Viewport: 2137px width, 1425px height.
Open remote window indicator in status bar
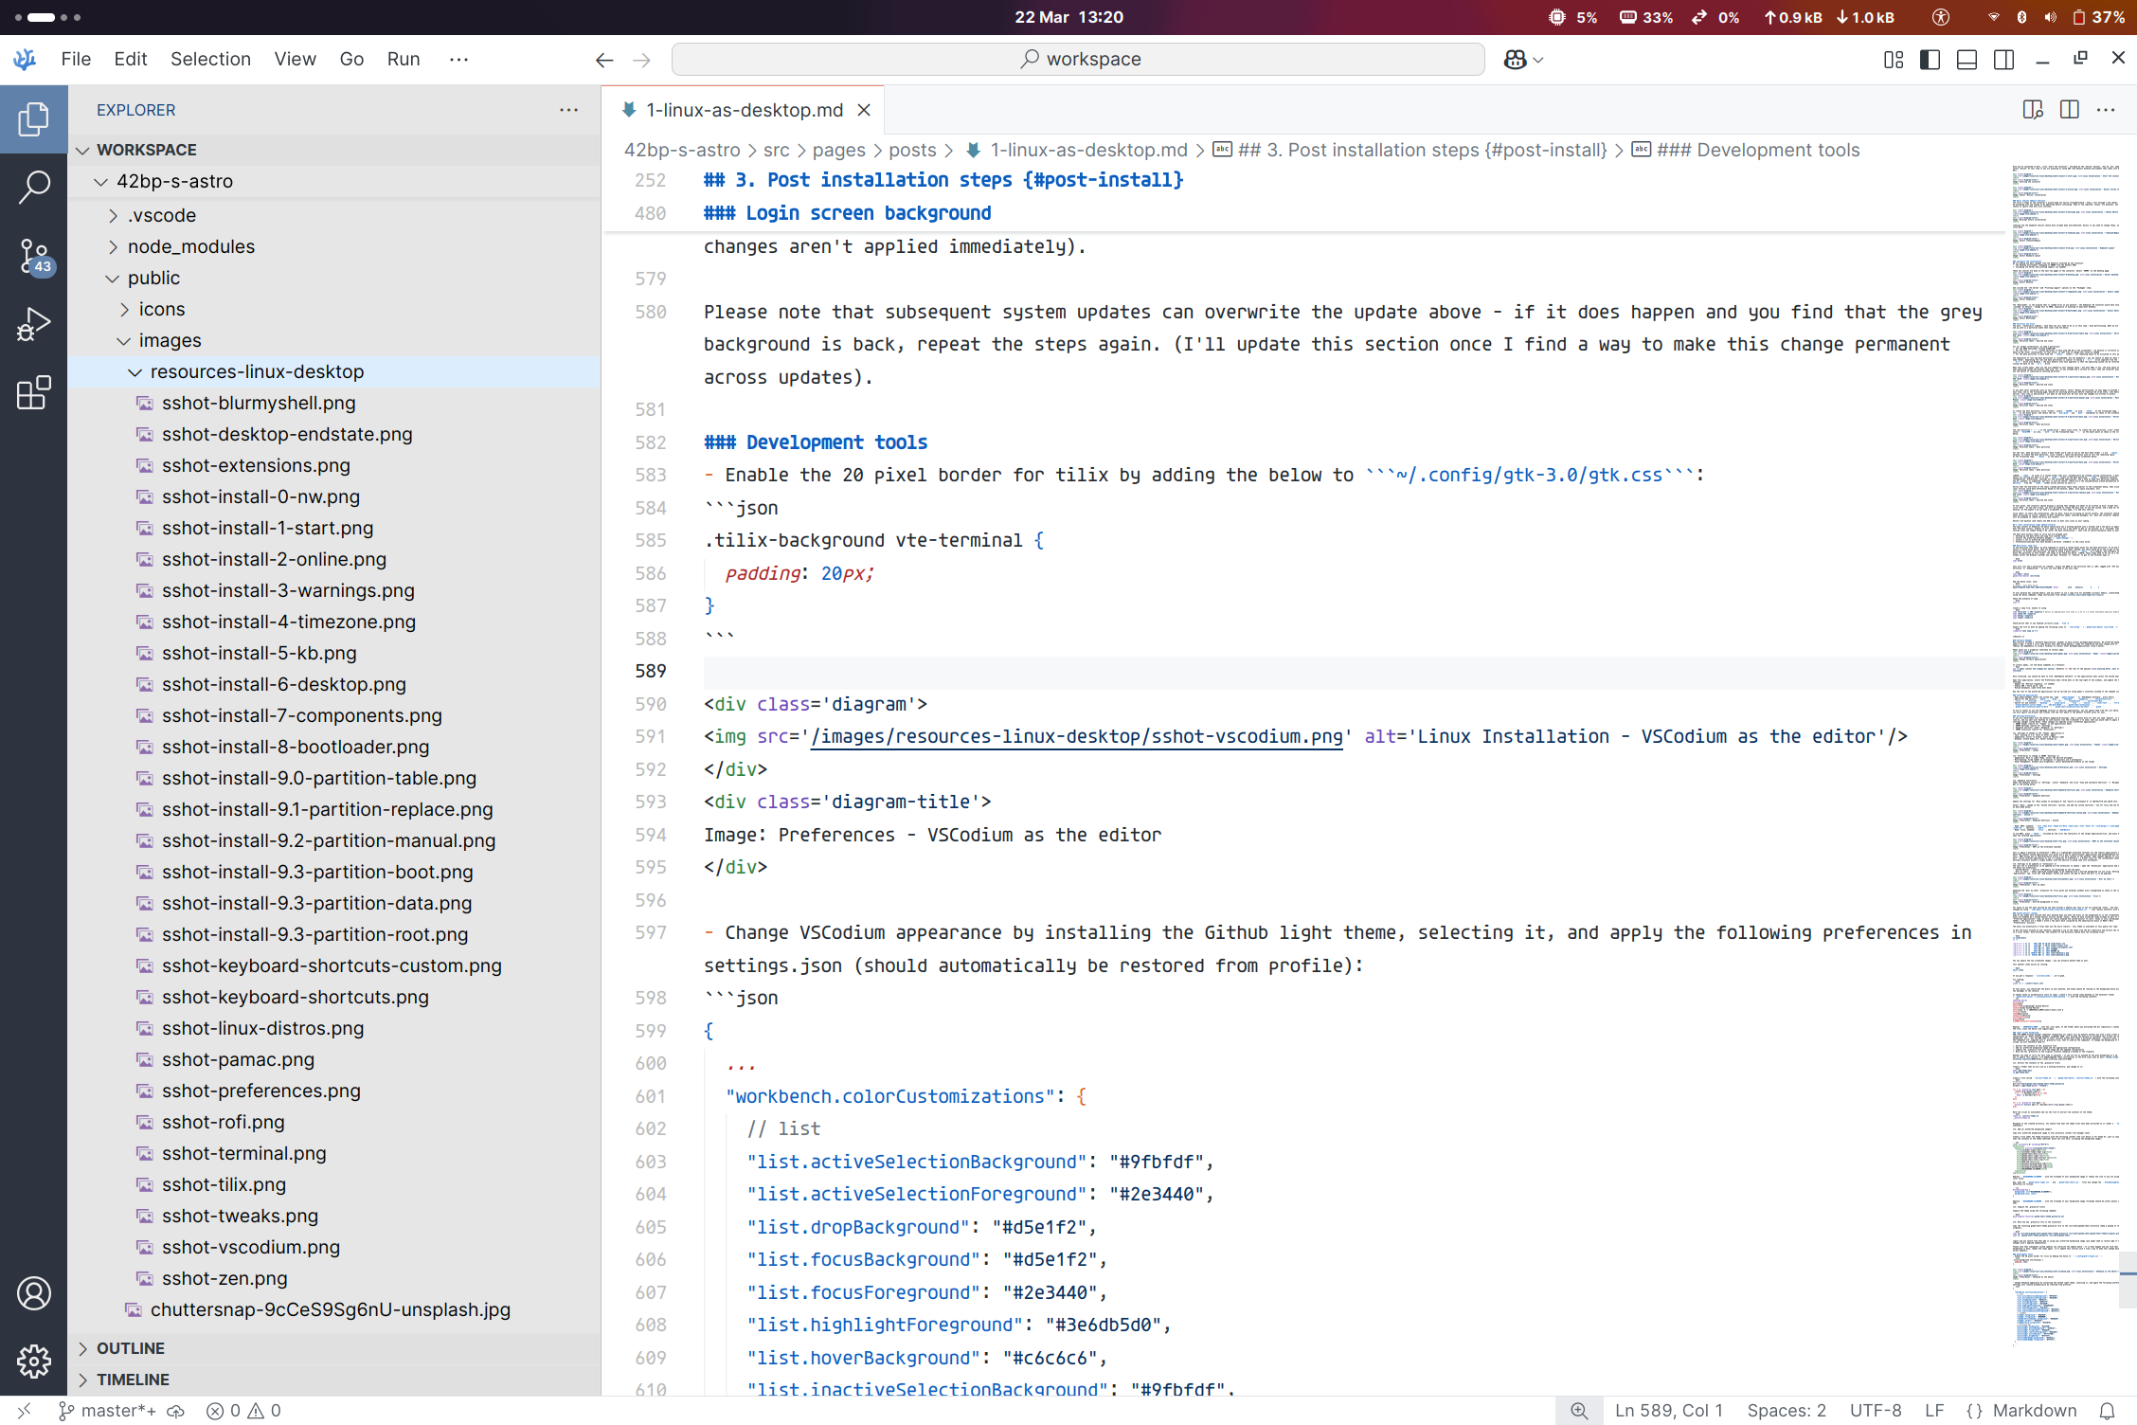[x=25, y=1411]
